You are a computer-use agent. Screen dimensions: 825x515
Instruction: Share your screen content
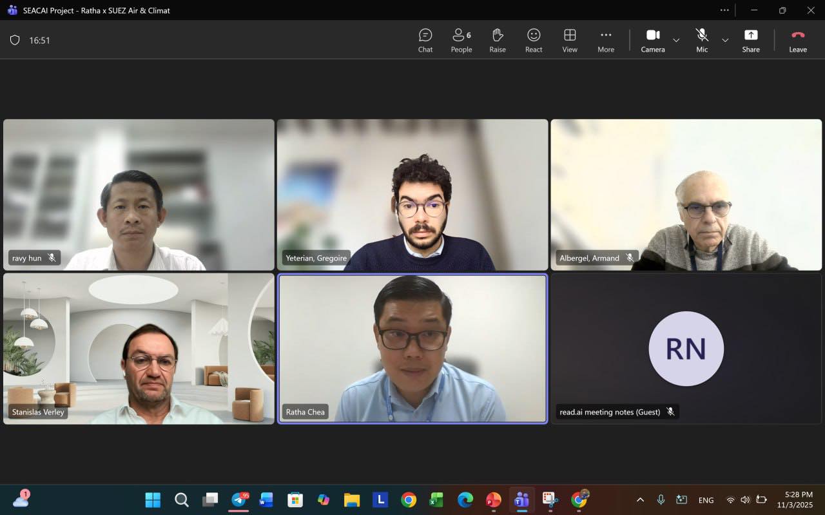click(750, 40)
